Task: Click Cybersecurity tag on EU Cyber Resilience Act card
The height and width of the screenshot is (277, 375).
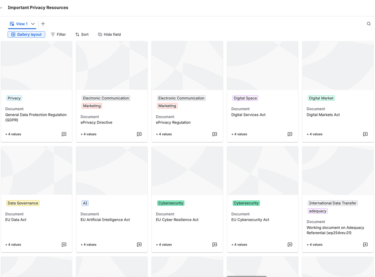Action: [x=171, y=203]
